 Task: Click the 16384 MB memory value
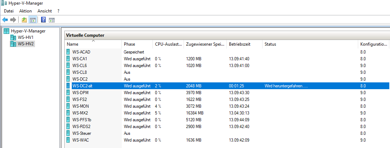point(195,113)
